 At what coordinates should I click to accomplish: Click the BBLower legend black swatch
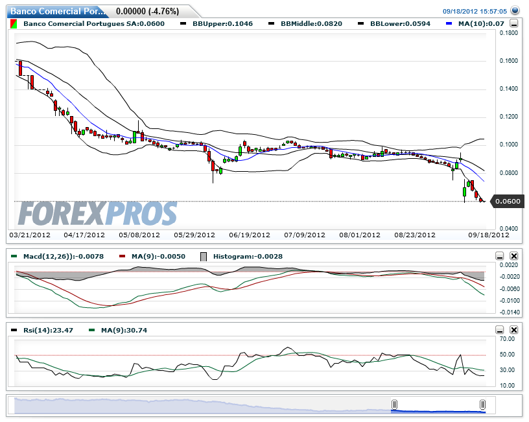tap(360, 23)
